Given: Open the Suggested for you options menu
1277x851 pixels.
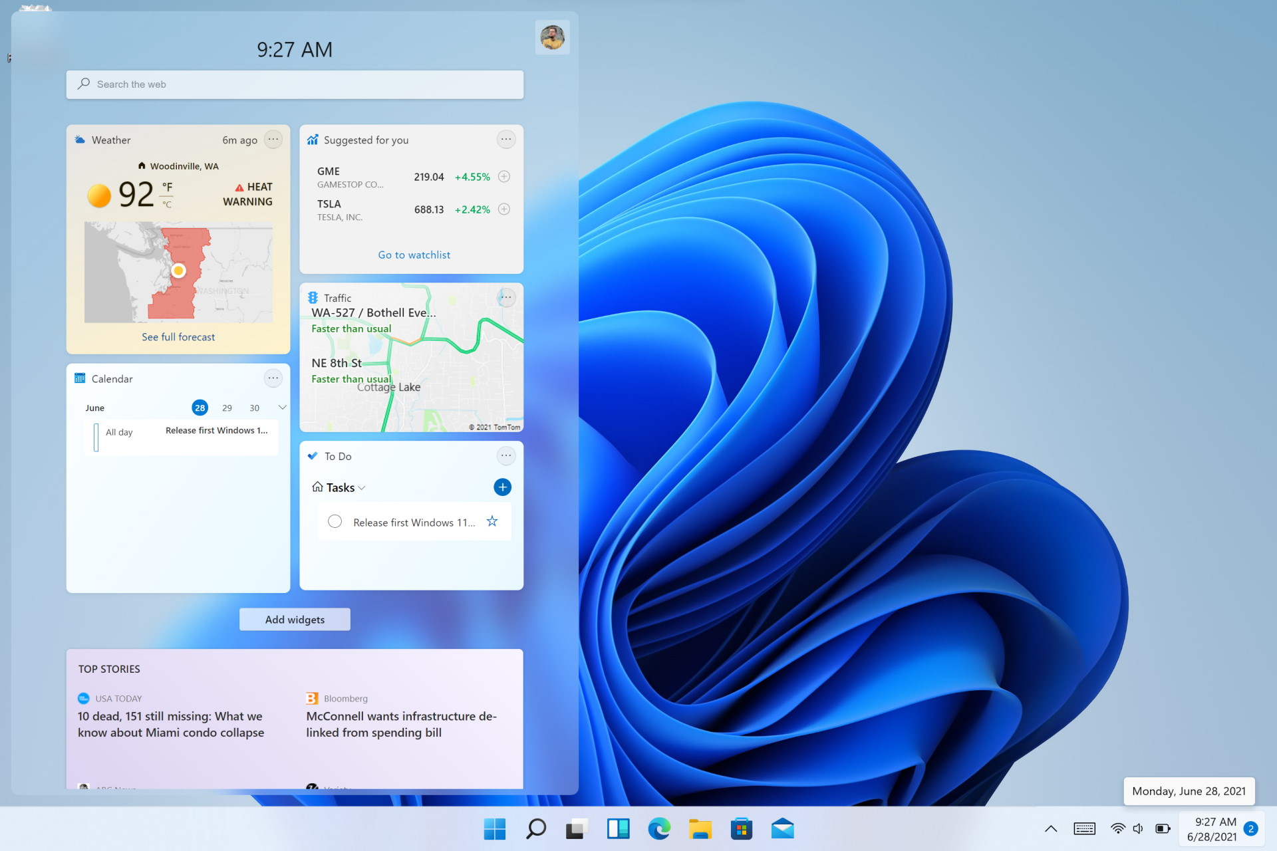Looking at the screenshot, I should coord(505,140).
